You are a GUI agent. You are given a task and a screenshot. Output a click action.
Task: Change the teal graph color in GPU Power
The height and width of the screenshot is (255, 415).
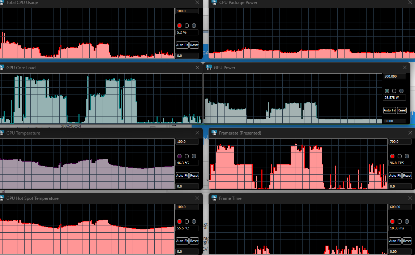tap(387, 91)
